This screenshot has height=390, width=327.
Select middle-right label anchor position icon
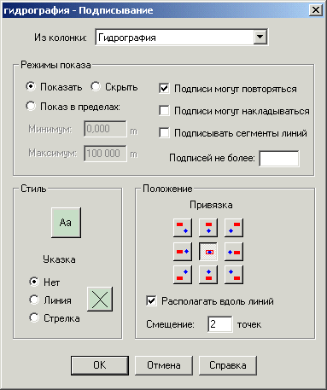(x=234, y=252)
